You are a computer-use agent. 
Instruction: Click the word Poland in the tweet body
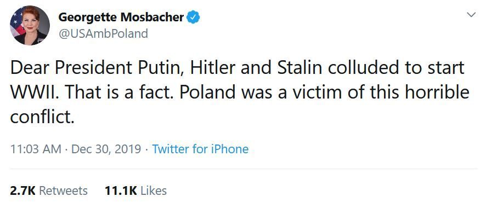pos(208,93)
